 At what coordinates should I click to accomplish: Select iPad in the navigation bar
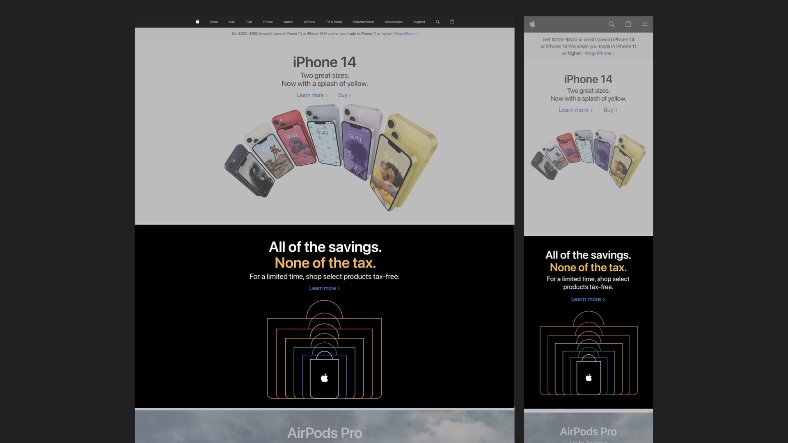(249, 22)
